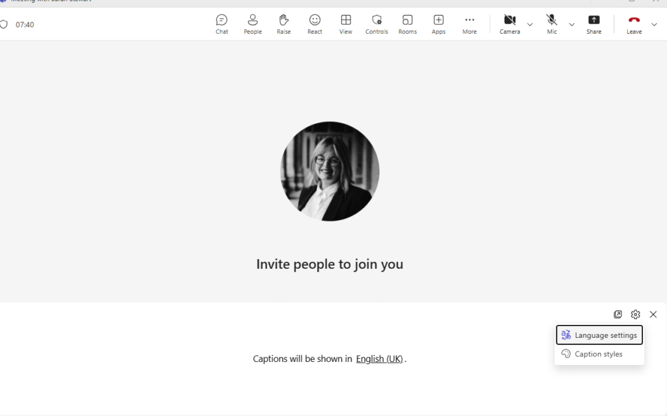The height and width of the screenshot is (416, 667).
Task: Raise your hand in the meeting
Action: pyautogui.click(x=283, y=24)
